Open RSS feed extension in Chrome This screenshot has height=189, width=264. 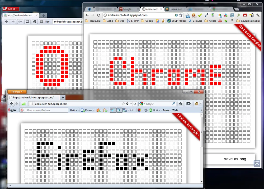click(x=232, y=15)
